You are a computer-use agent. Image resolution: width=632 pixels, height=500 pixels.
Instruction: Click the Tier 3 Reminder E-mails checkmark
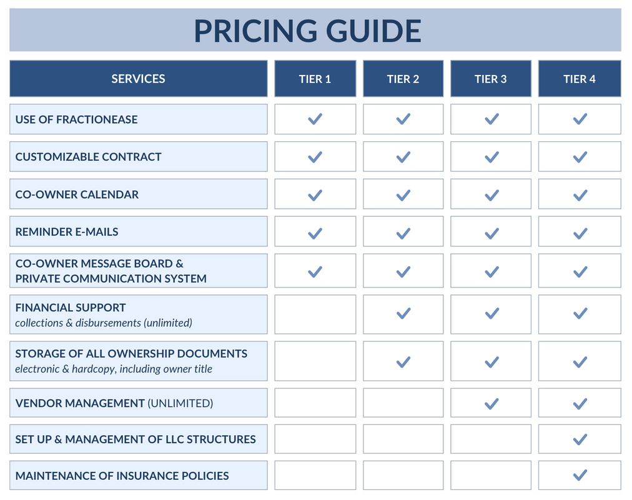pyautogui.click(x=491, y=233)
